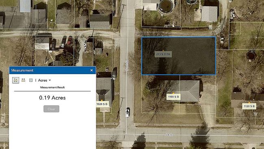The image size is (264, 149).
Task: Click the Measurement Result heading
Action: coord(52,87)
